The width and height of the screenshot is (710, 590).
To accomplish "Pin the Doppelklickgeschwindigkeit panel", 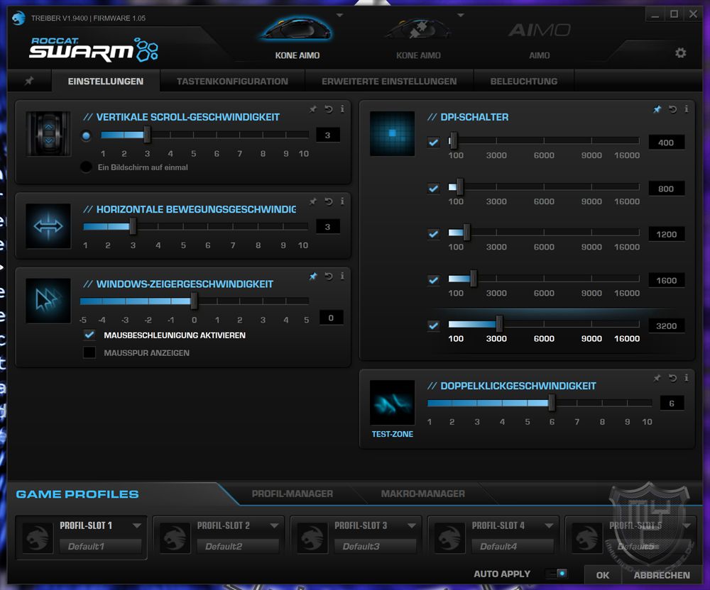I will pos(657,378).
